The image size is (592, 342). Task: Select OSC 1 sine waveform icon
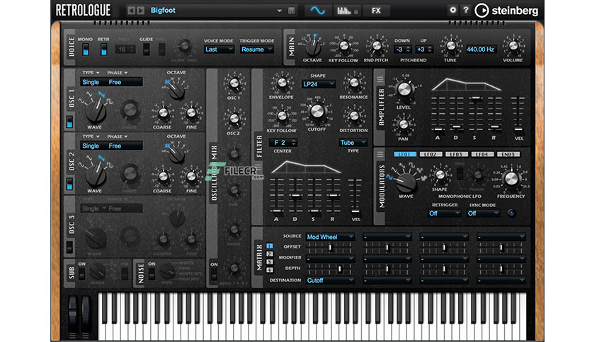click(81, 100)
